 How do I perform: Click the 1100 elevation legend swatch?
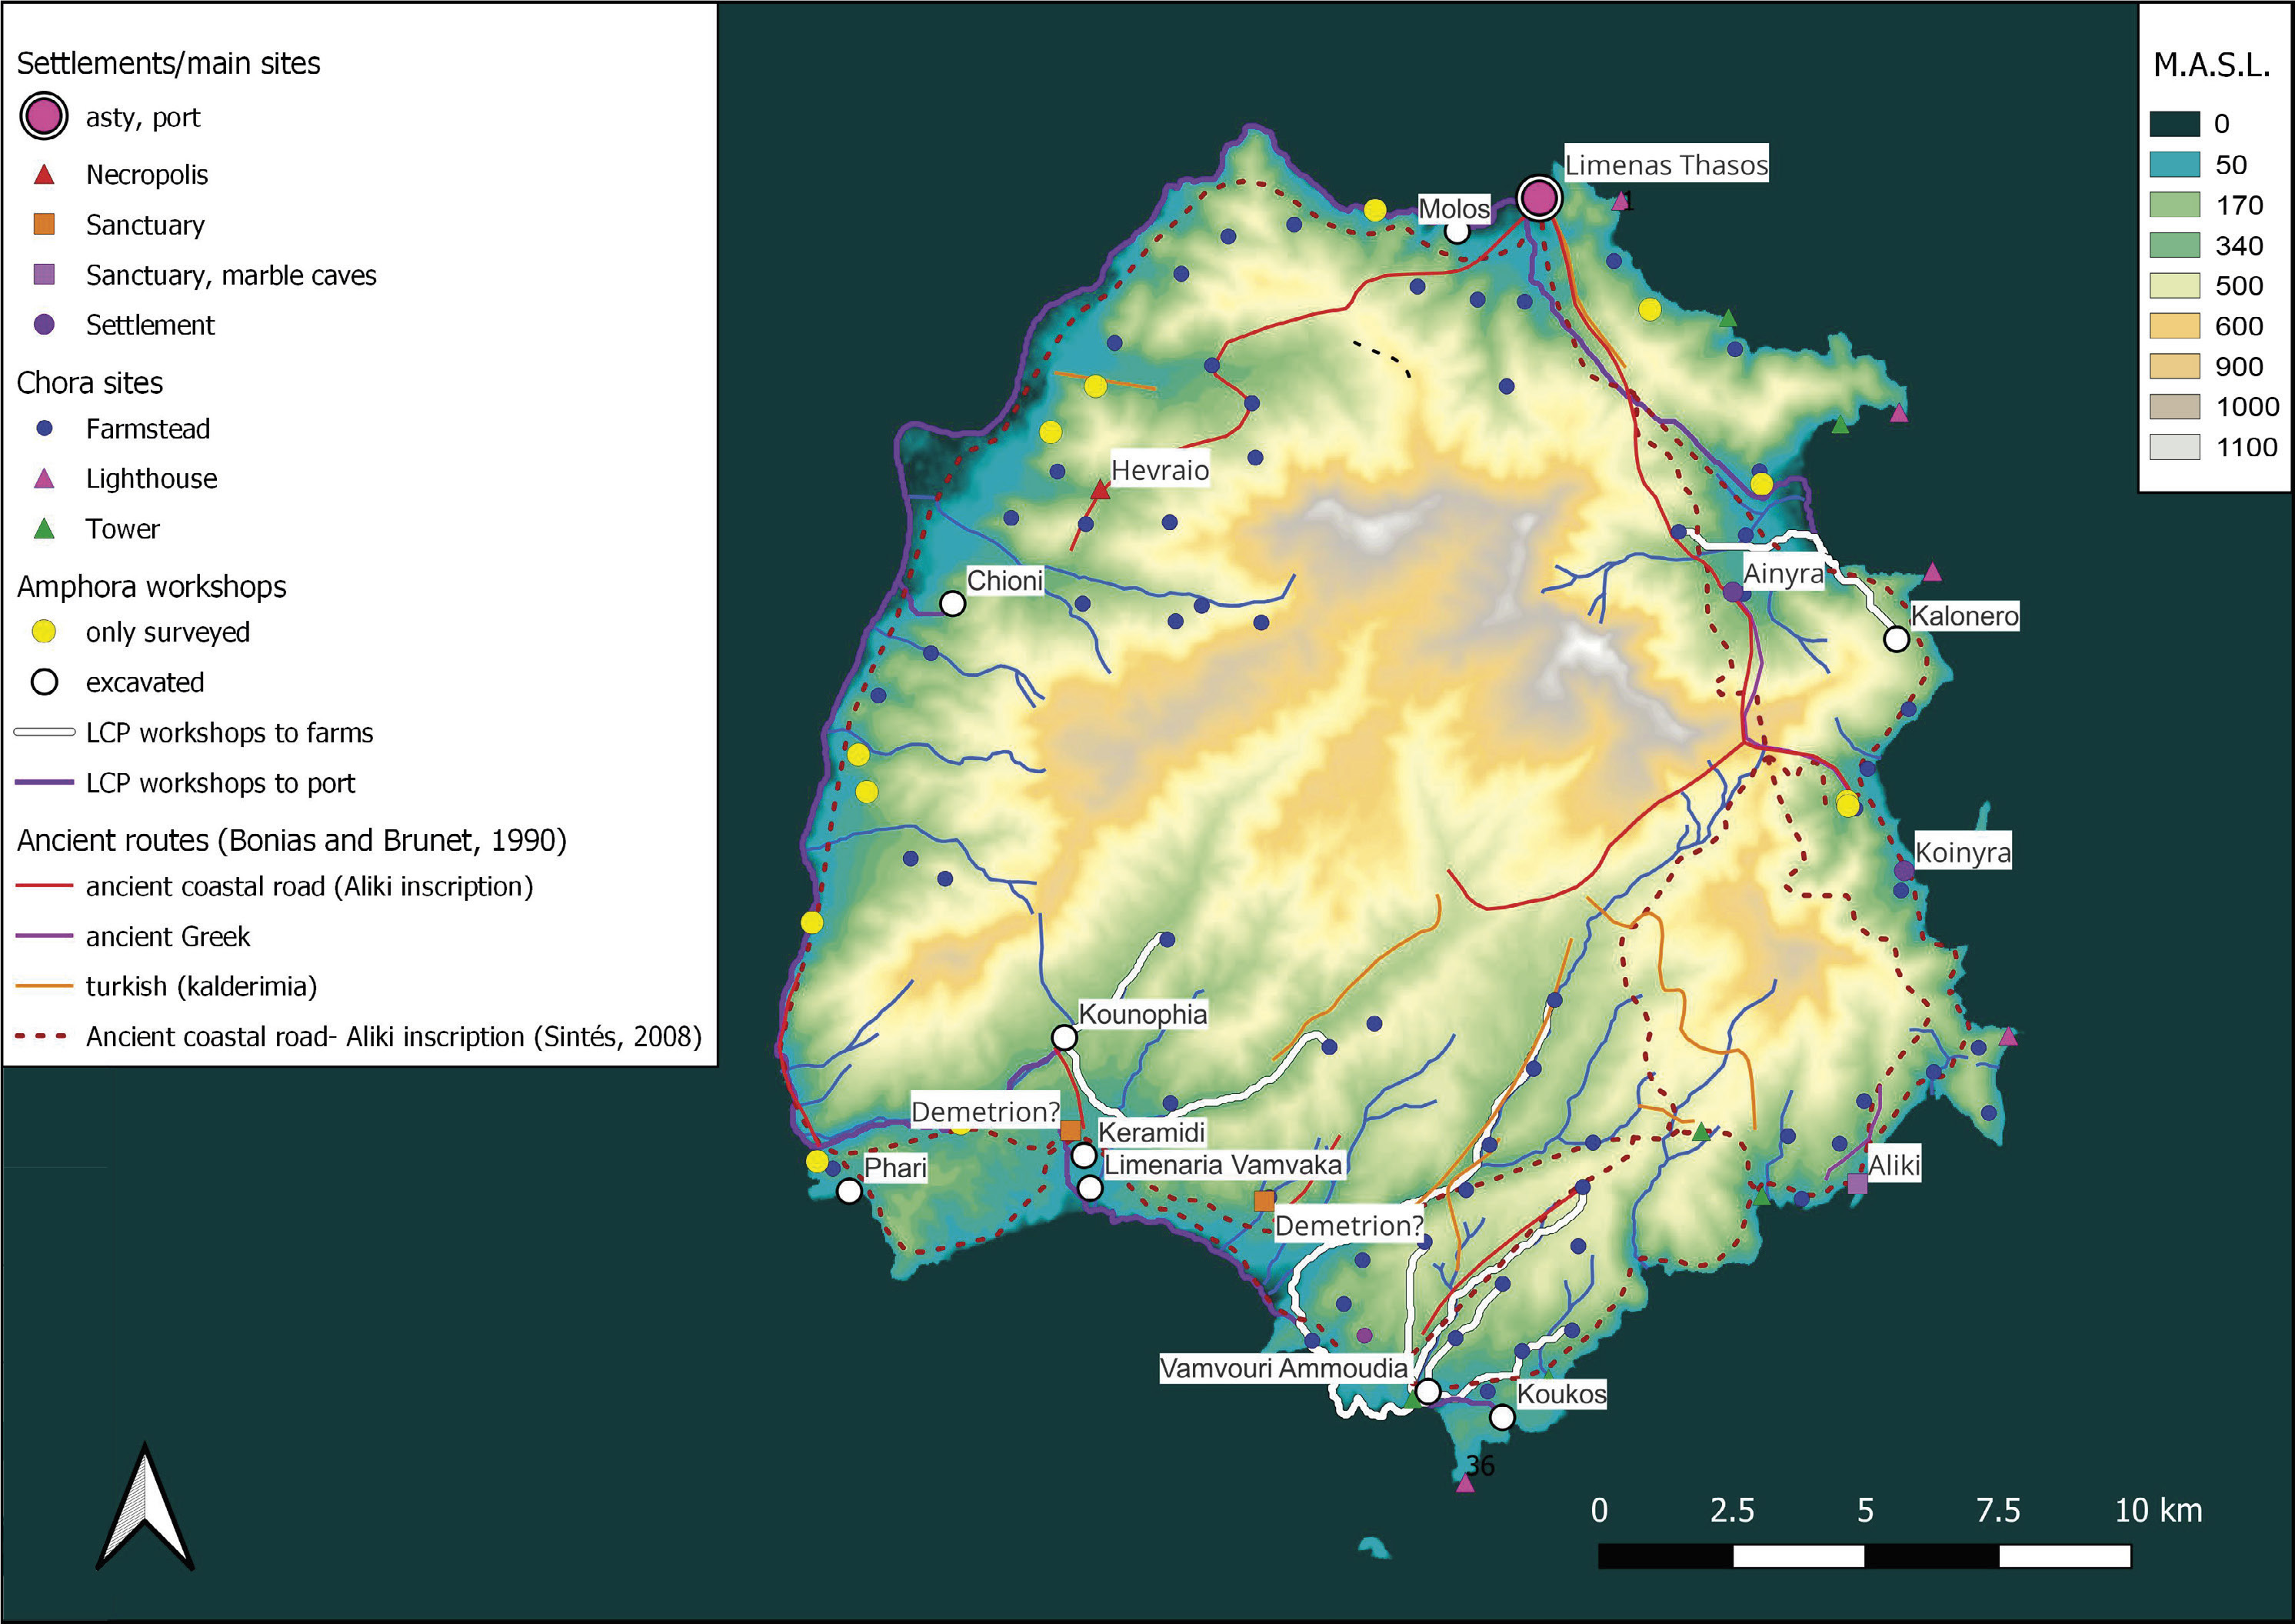pos(2175,447)
